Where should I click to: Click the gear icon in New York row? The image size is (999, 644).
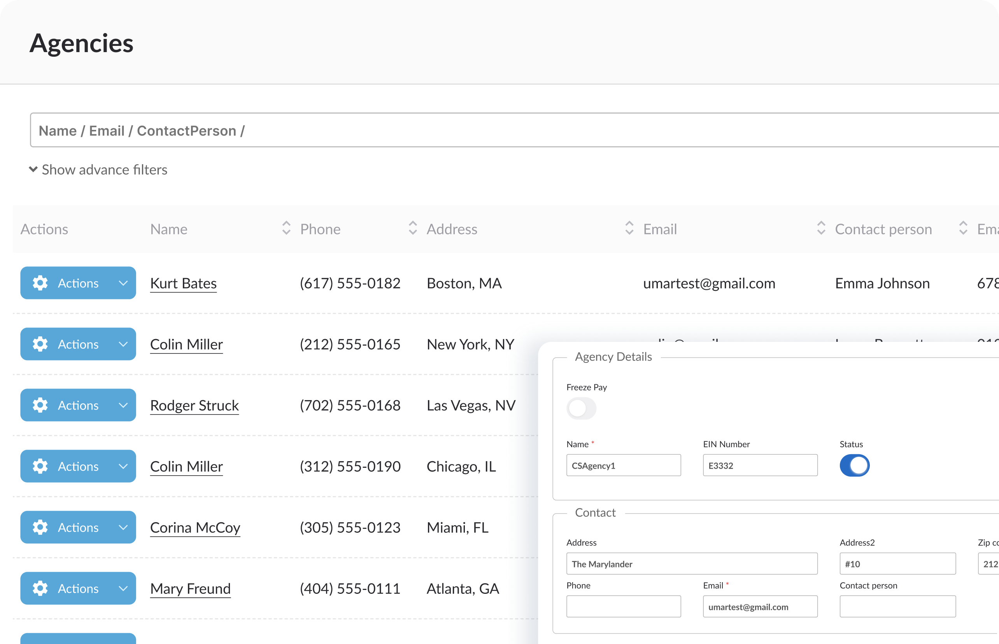[x=40, y=344]
